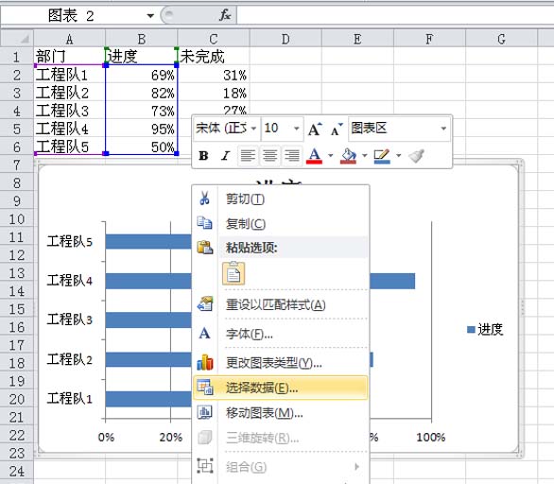The height and width of the screenshot is (484, 554).
Task: Decrease font size with shrink font icon
Action: (x=337, y=129)
